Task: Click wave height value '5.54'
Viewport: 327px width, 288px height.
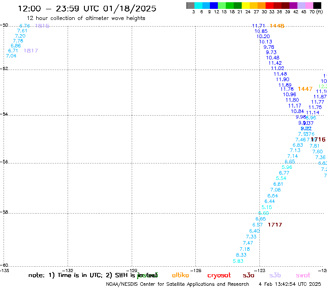Action: (281, 179)
